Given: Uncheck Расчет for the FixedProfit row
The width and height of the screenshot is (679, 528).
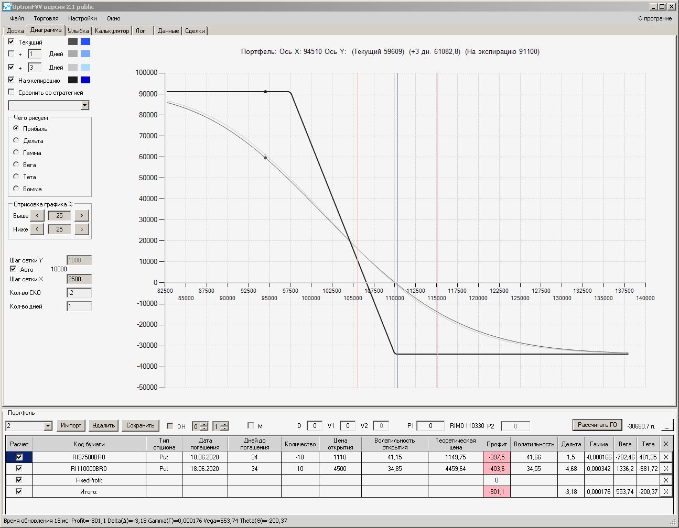Looking at the screenshot, I should pos(19,480).
